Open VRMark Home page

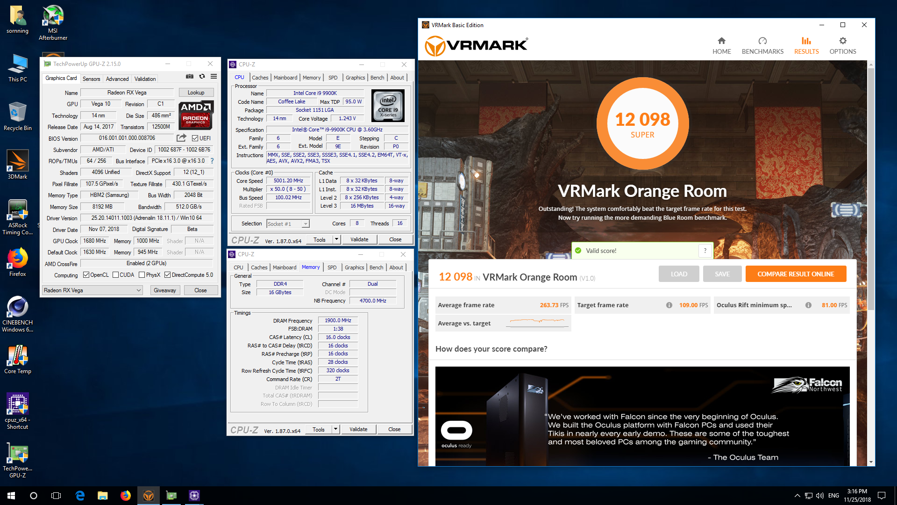[721, 45]
